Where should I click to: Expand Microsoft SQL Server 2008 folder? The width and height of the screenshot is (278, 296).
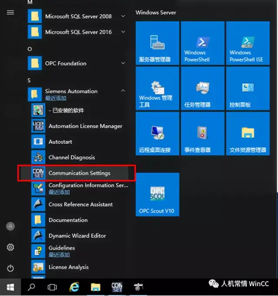point(123,17)
